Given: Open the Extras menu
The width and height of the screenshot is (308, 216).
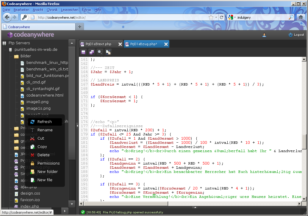Looking at the screenshot, I should click(x=86, y=10).
